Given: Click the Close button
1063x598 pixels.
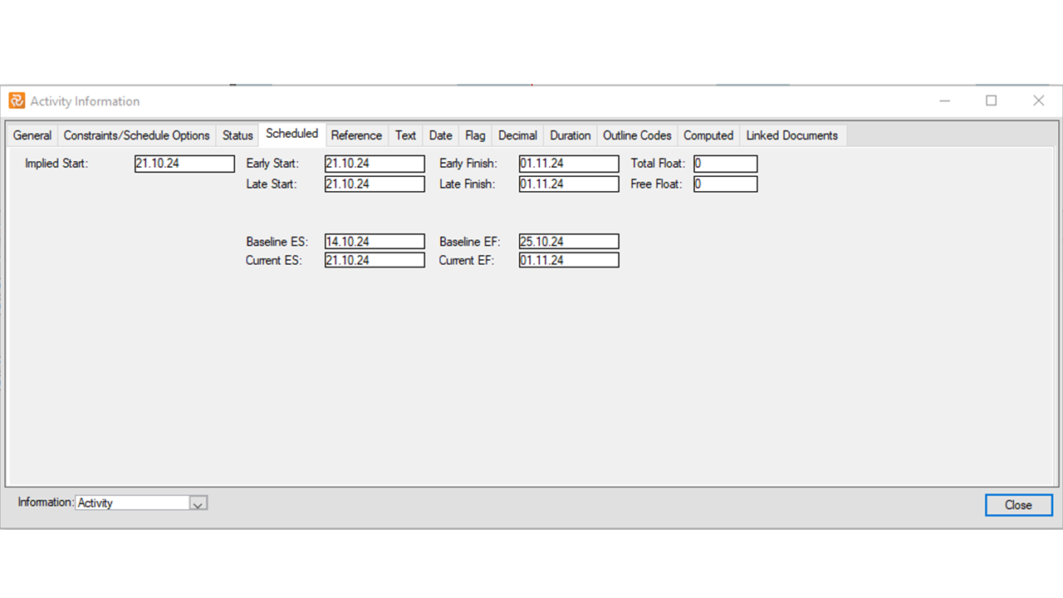Looking at the screenshot, I should (1018, 504).
